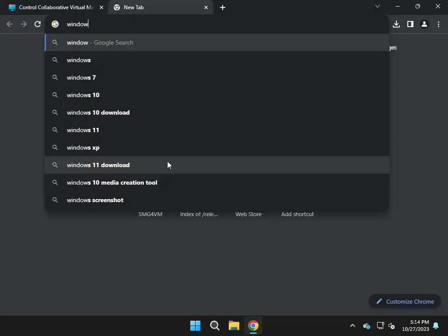This screenshot has height=336, width=448.
Task: Open the Chrome profile avatar
Action: 424,24
